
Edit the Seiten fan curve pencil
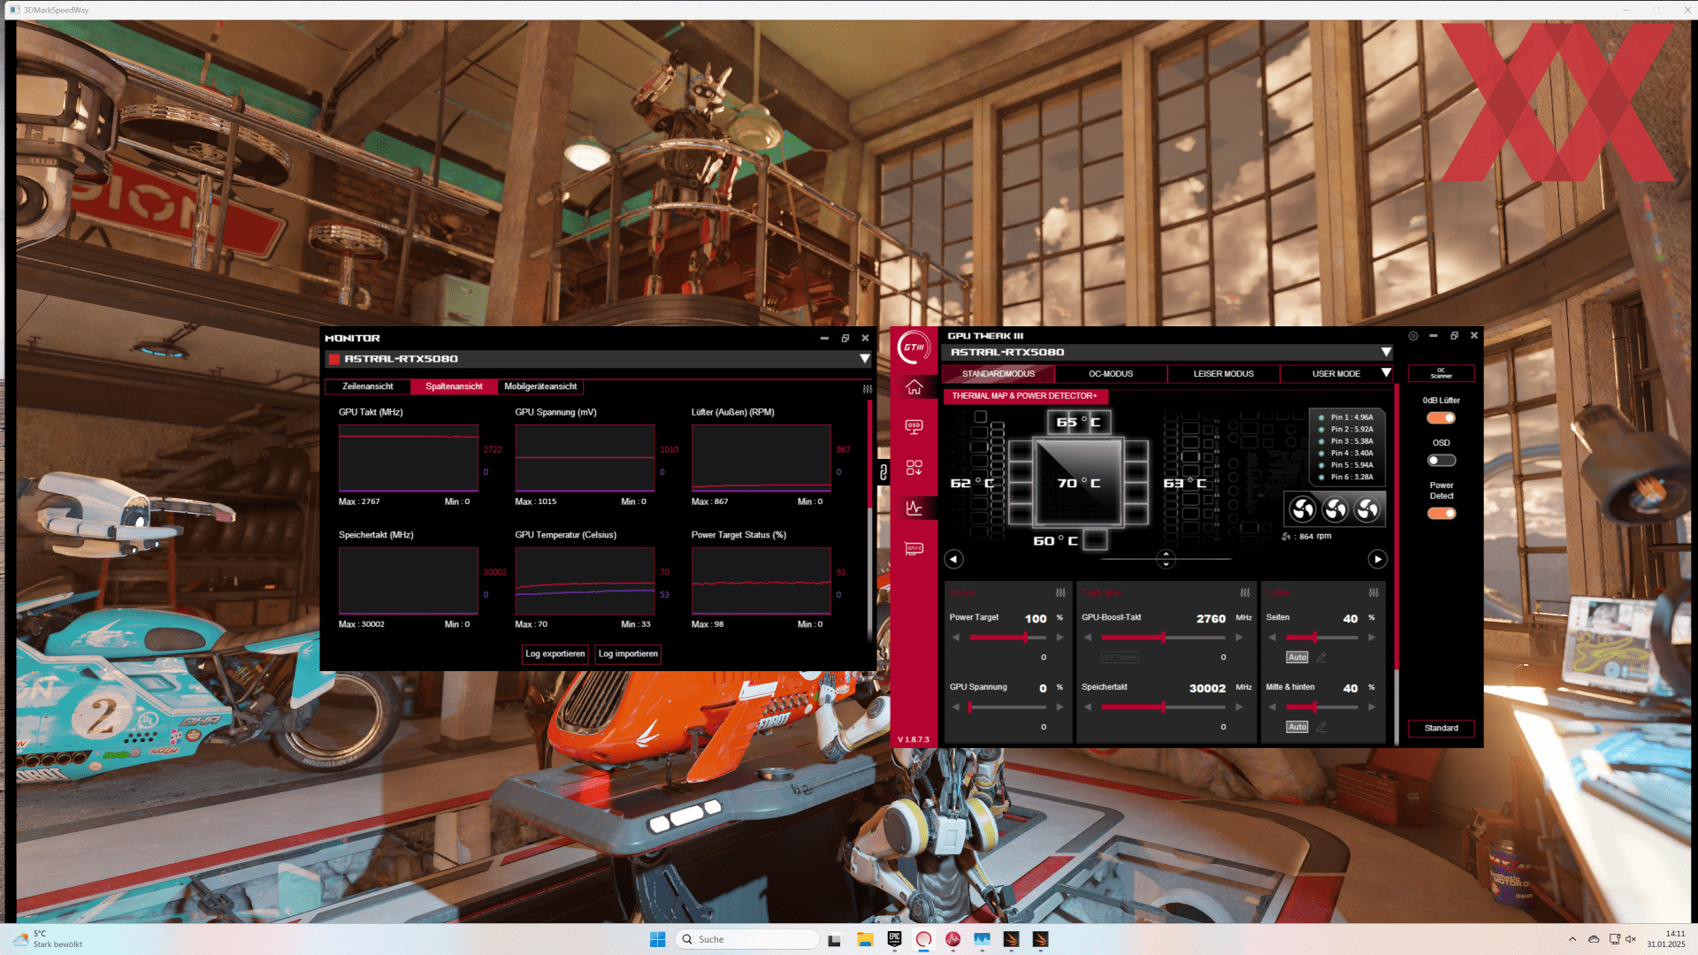(1321, 657)
